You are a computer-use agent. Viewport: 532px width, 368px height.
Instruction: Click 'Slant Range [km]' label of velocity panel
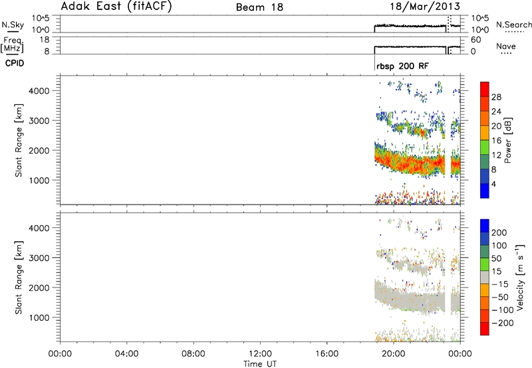(19, 278)
